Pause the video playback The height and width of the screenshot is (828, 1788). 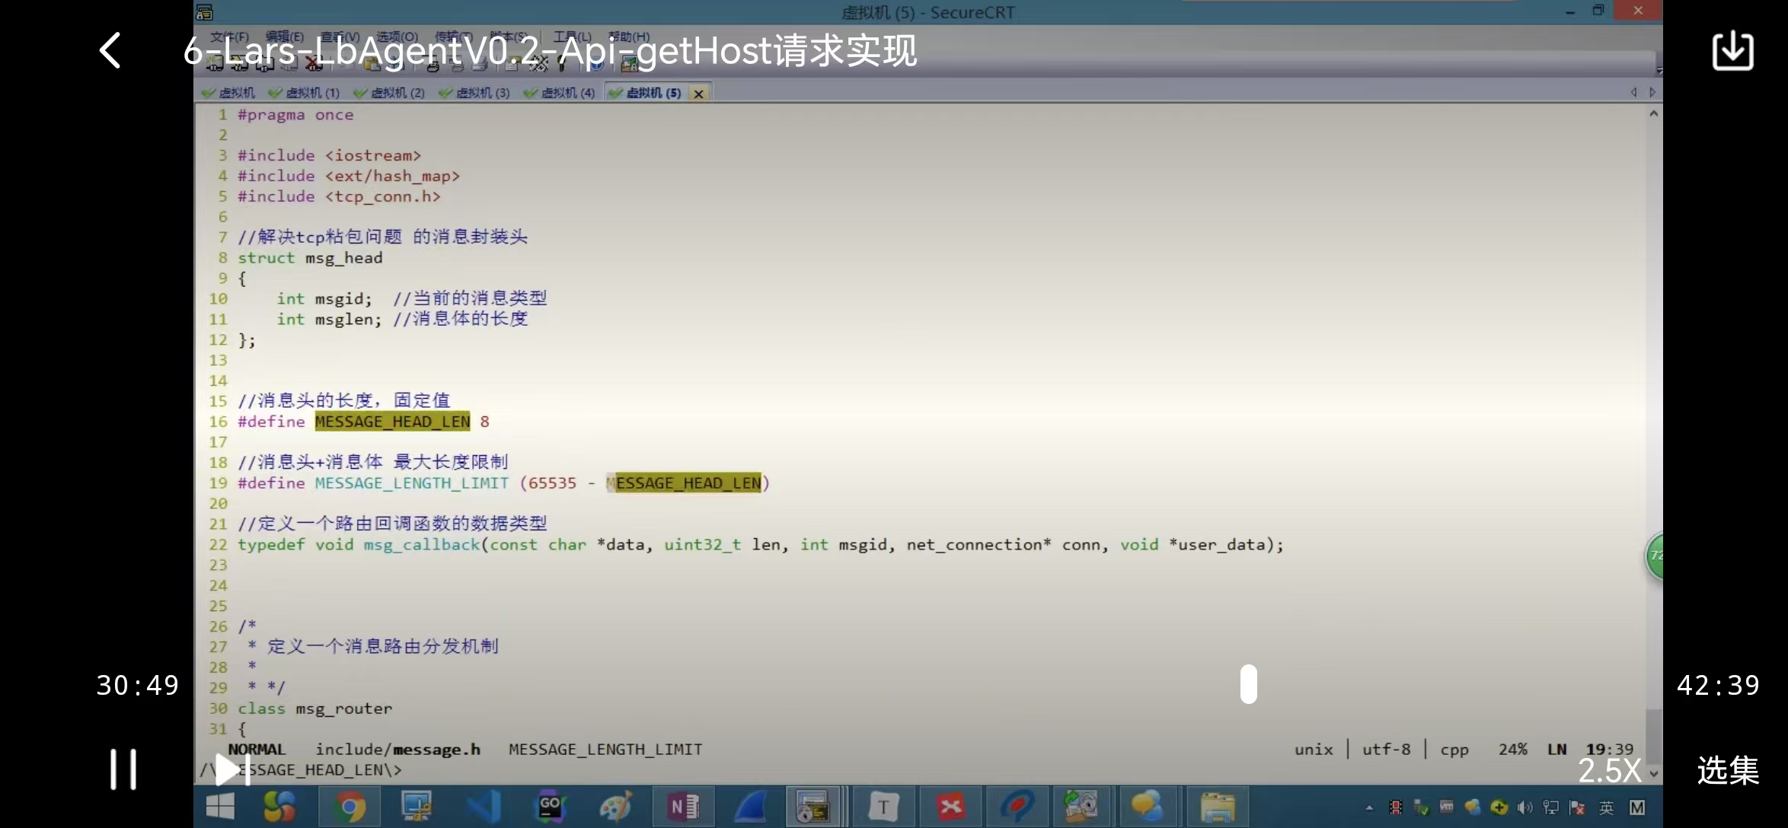(x=123, y=769)
